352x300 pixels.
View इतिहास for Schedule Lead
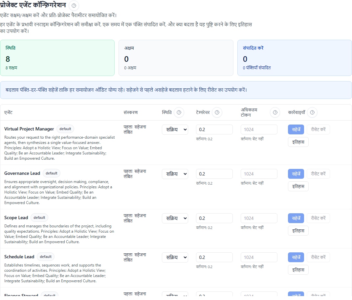tap(298, 270)
